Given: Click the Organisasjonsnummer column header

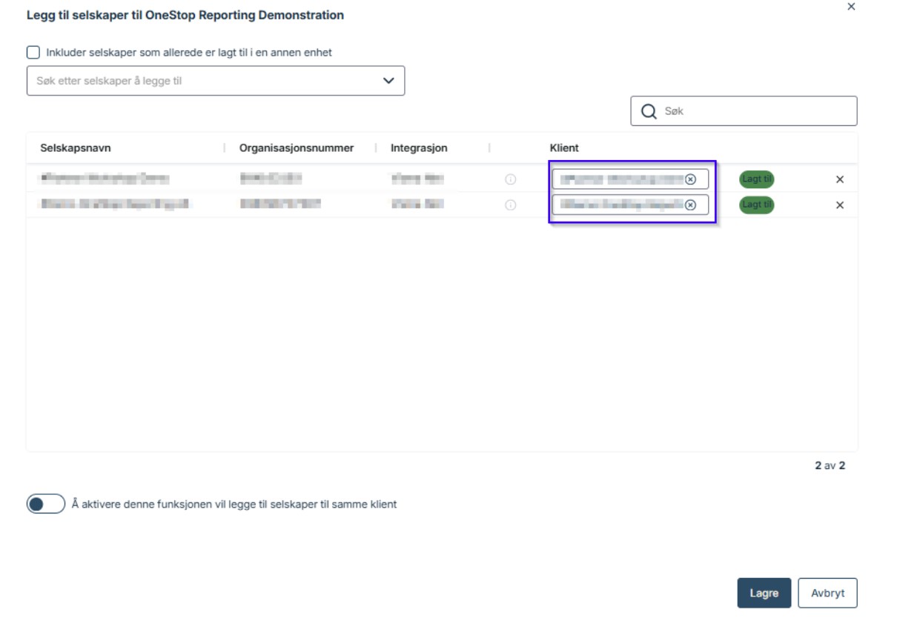Looking at the screenshot, I should [x=297, y=148].
